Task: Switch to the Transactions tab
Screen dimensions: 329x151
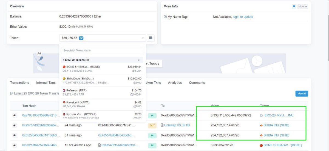Action: (x=20, y=83)
